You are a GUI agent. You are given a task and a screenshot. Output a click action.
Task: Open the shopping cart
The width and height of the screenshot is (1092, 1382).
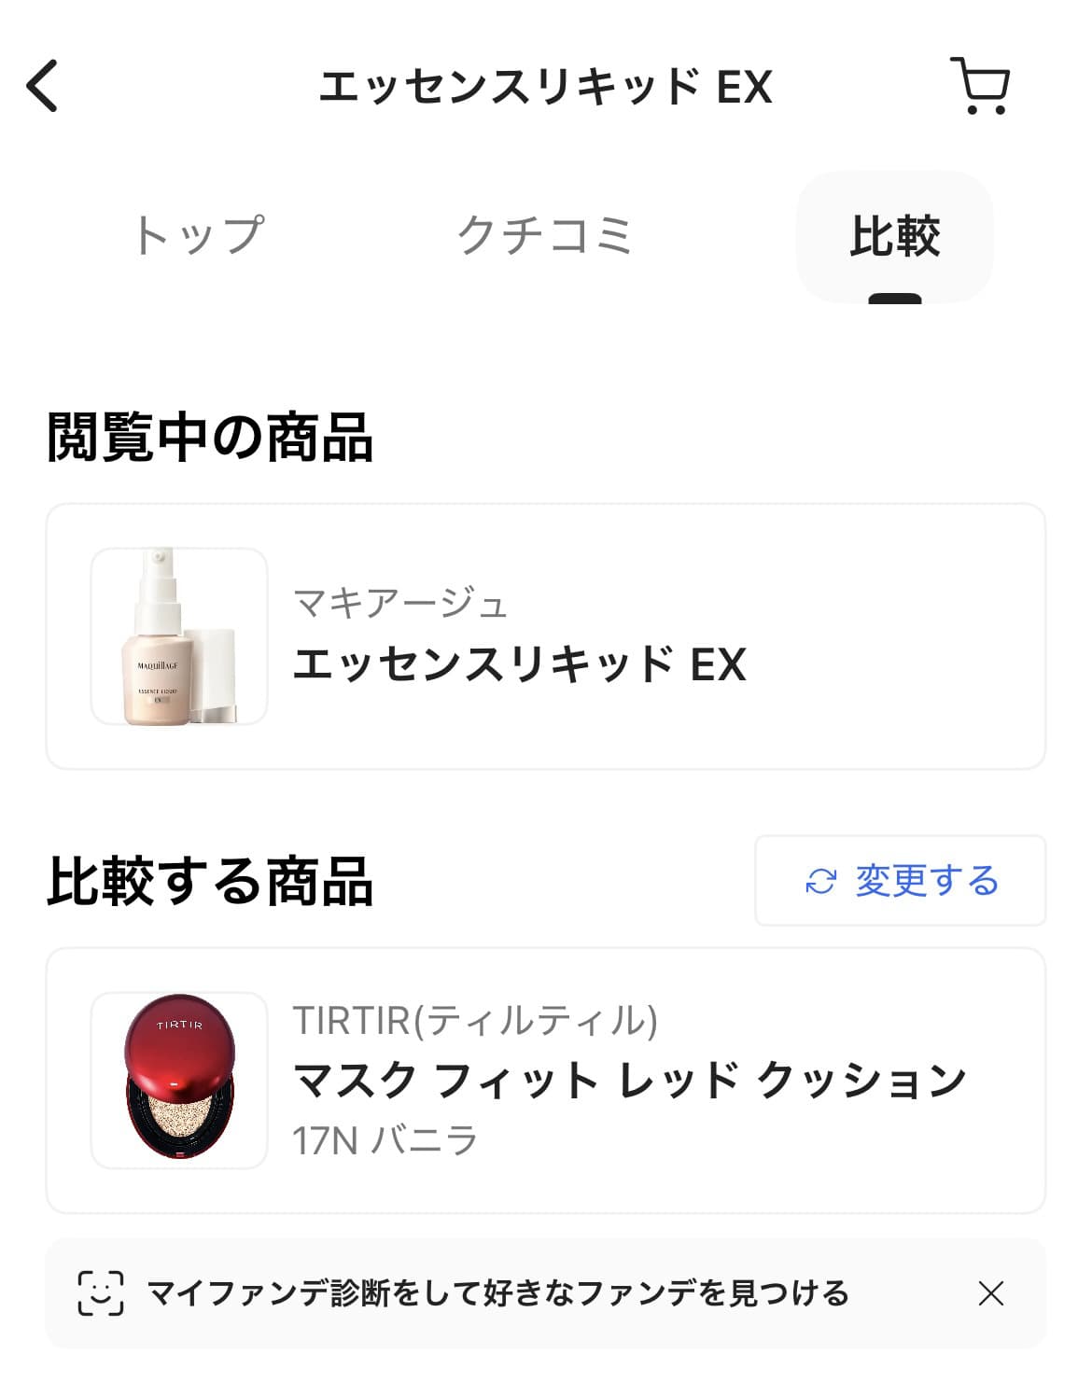click(980, 86)
